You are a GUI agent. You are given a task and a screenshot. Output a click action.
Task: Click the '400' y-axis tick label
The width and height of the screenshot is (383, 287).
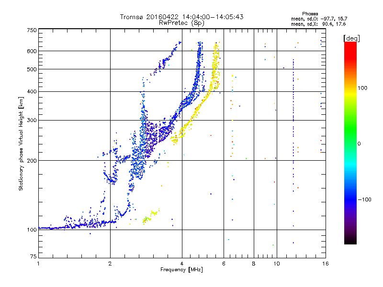(x=32, y=91)
